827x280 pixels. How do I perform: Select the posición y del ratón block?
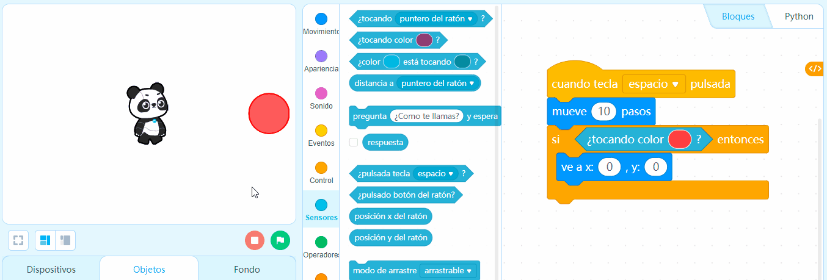tap(391, 237)
